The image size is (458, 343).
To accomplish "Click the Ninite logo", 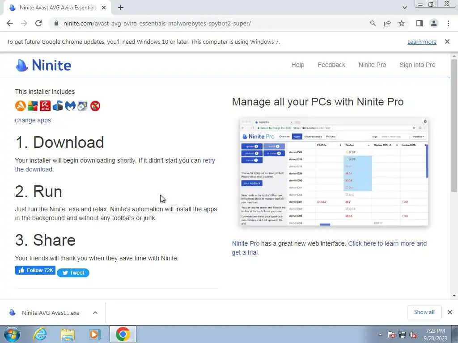I will 43,65.
